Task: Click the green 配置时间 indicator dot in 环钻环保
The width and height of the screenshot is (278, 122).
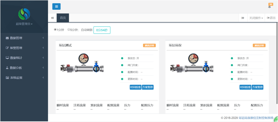Action: coord(232,72)
